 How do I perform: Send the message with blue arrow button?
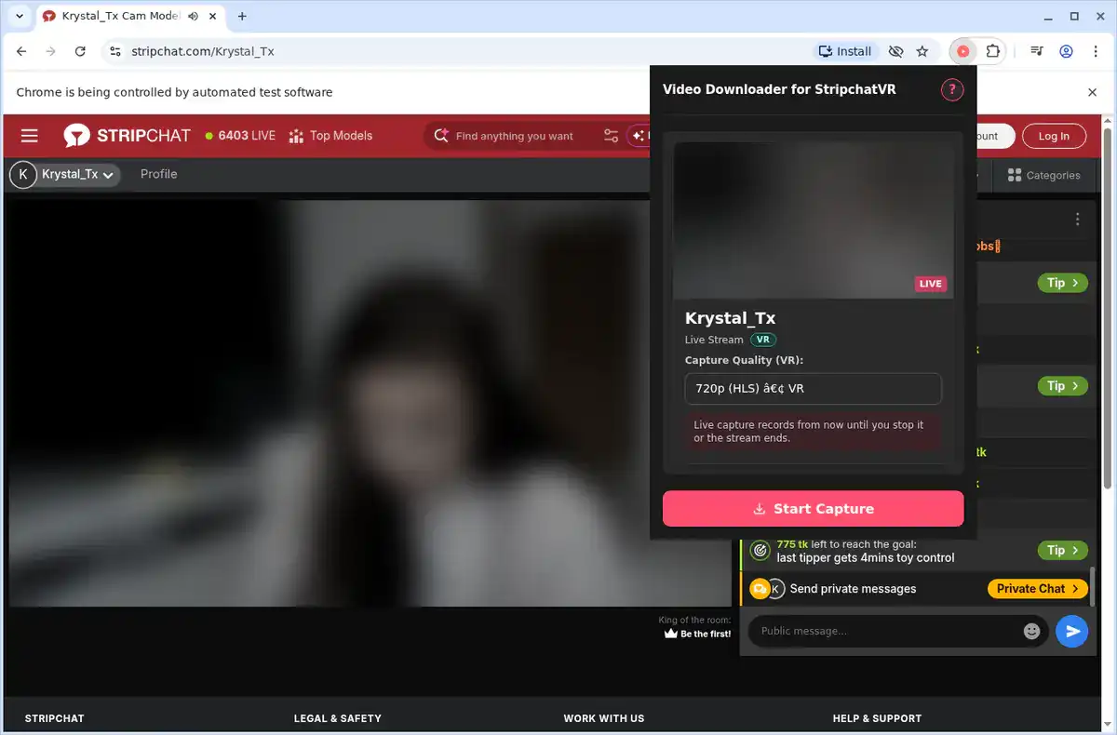tap(1072, 631)
